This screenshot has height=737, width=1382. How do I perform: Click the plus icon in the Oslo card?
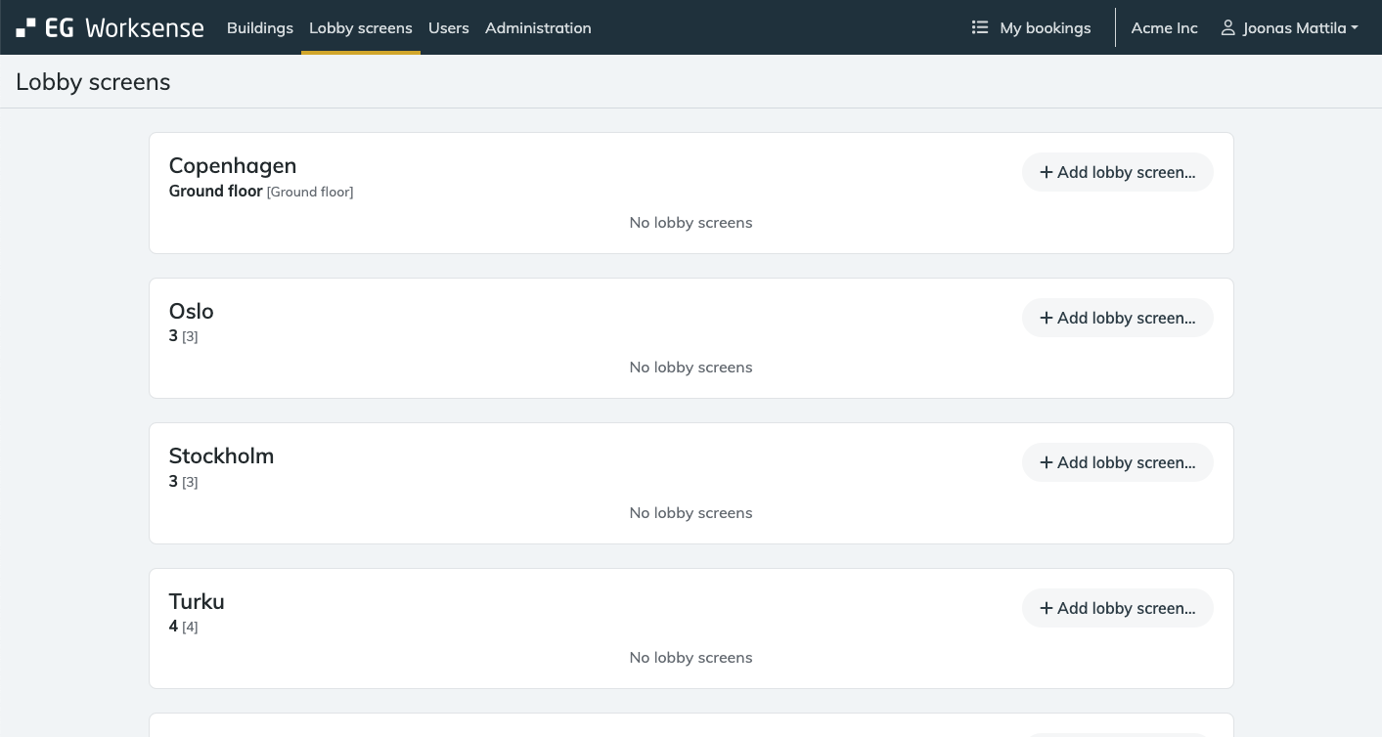coord(1046,319)
